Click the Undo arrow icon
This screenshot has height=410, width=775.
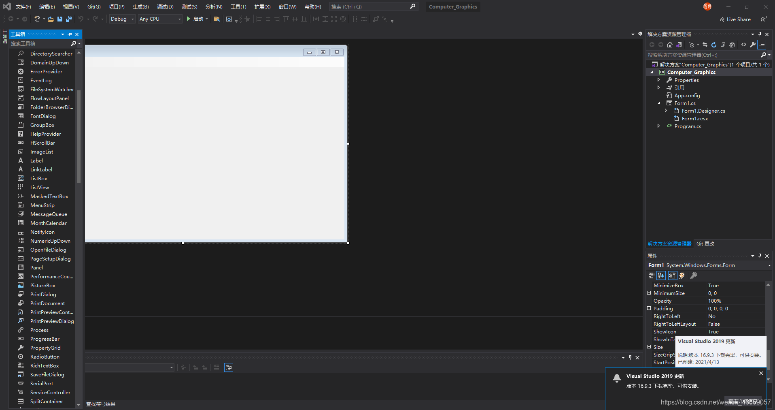click(x=81, y=19)
